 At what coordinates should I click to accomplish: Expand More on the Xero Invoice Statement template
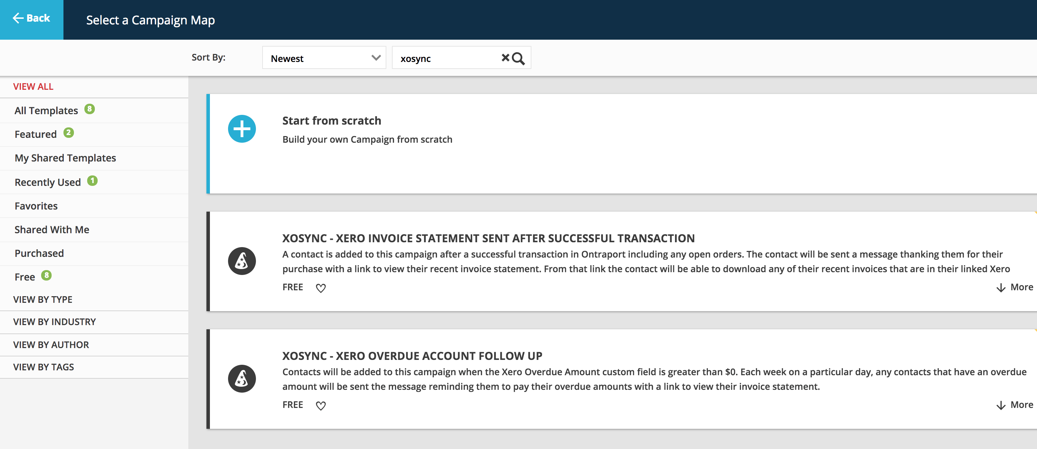point(1015,287)
